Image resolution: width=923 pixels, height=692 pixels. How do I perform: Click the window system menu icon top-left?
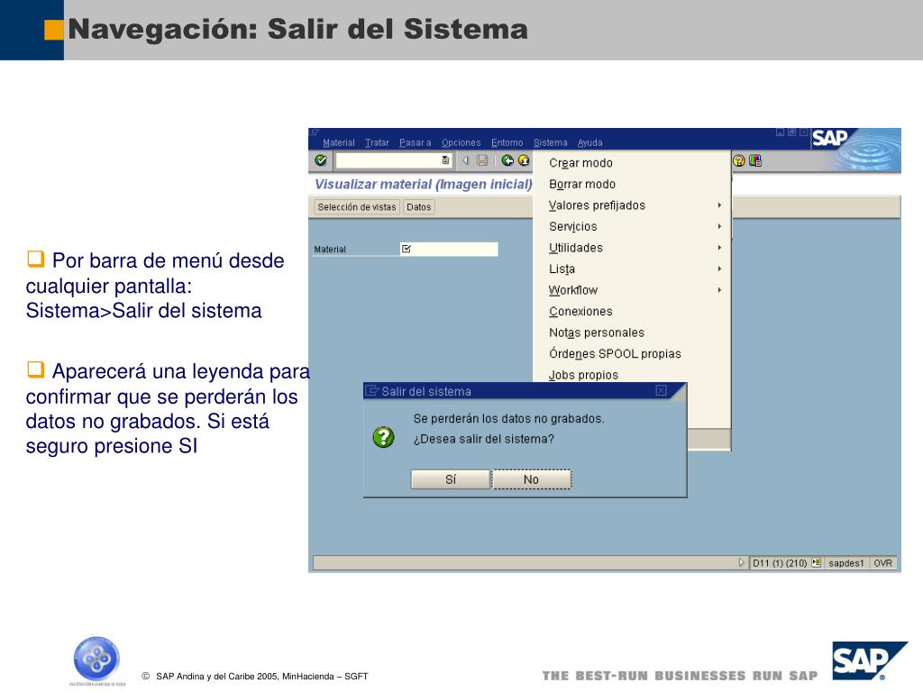click(315, 132)
